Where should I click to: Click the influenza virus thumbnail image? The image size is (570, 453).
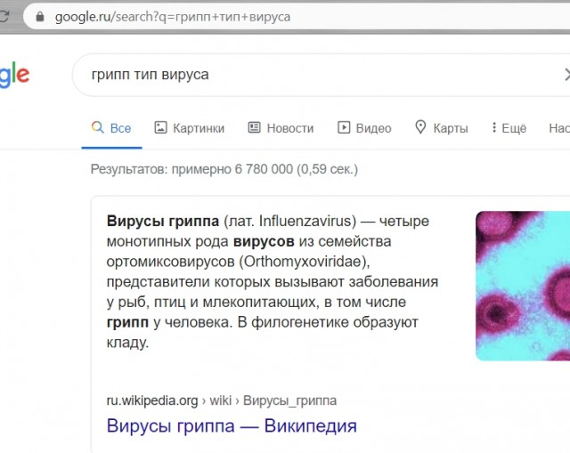tap(523, 286)
